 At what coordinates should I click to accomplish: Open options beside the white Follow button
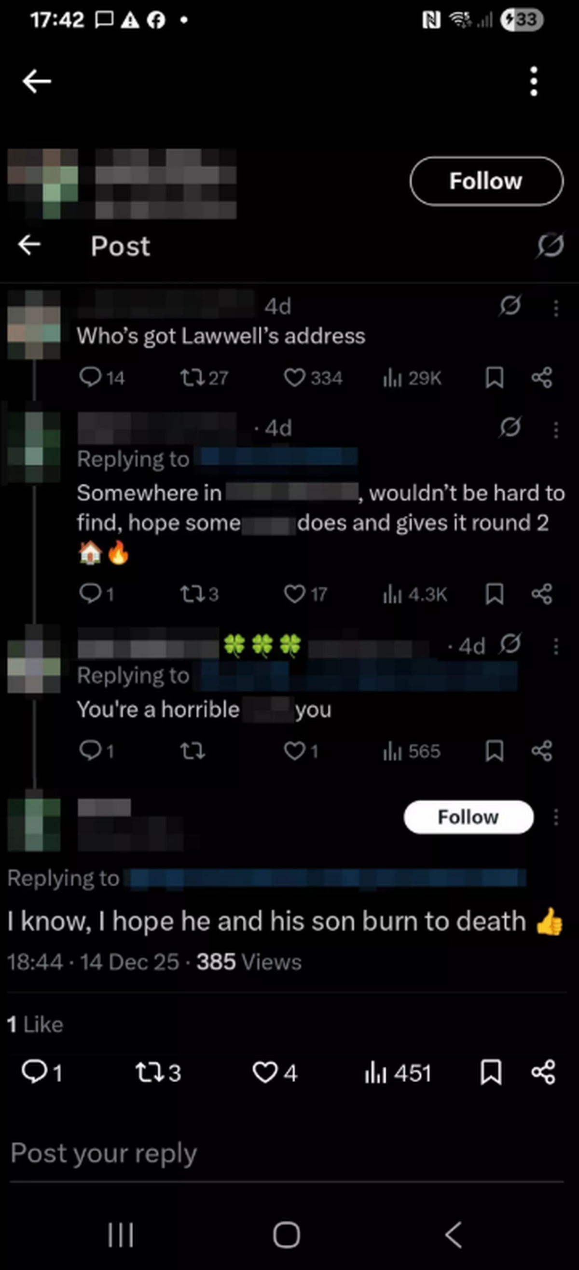pyautogui.click(x=556, y=817)
